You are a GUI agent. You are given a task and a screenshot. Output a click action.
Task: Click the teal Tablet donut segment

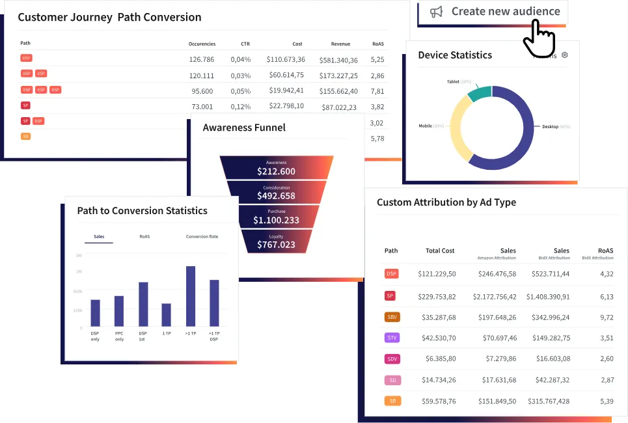click(x=480, y=94)
